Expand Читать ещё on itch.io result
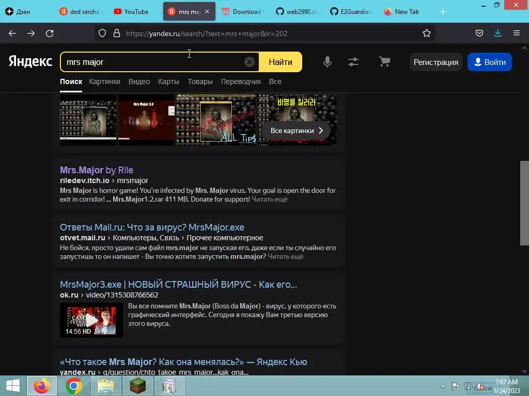 click(269, 200)
